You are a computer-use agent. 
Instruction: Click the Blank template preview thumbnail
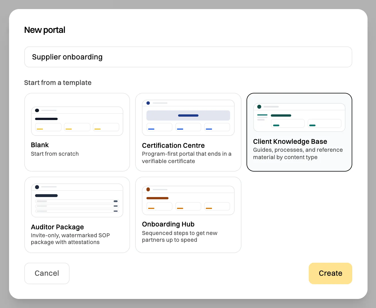tap(77, 121)
